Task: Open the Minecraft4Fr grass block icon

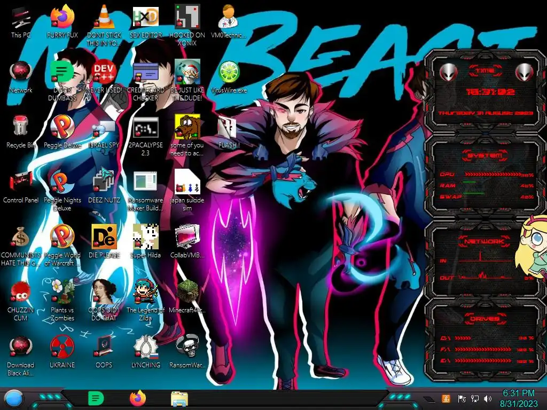Action: tap(187, 297)
